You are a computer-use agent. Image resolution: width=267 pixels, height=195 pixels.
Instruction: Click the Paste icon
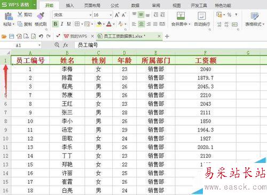(9, 17)
